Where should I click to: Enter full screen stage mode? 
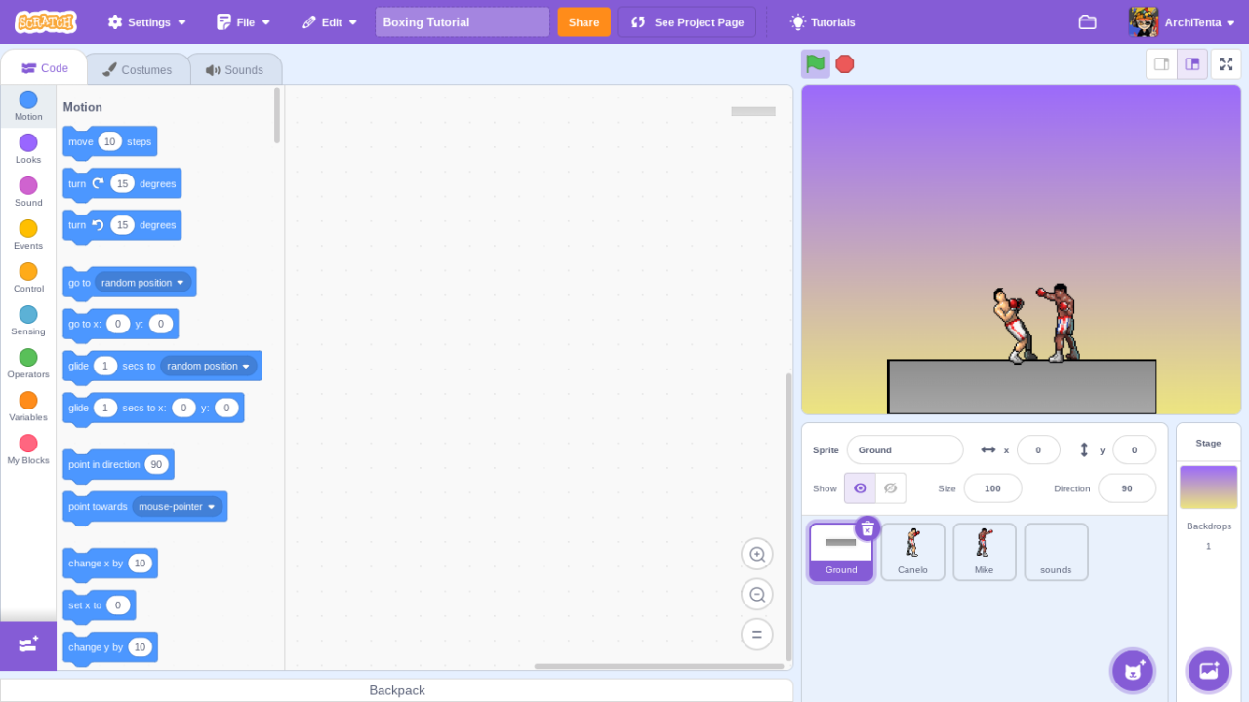click(x=1227, y=64)
